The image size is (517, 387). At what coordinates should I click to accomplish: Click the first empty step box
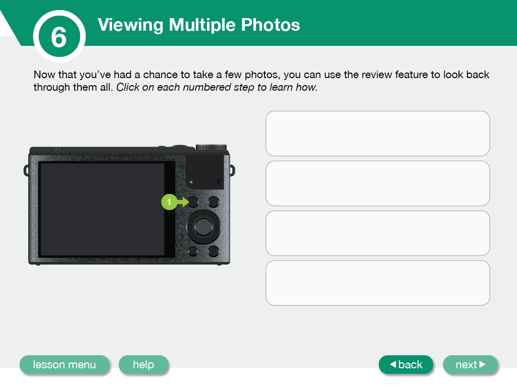pyautogui.click(x=378, y=134)
